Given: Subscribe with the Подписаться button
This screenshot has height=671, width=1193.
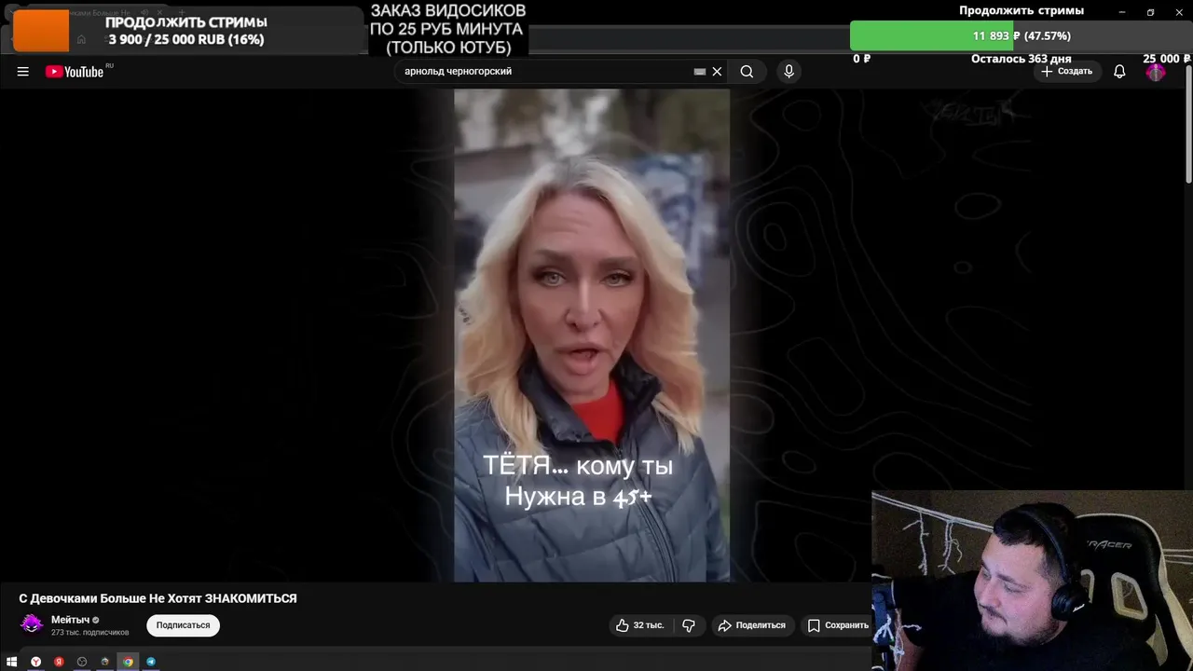Looking at the screenshot, I should (183, 625).
